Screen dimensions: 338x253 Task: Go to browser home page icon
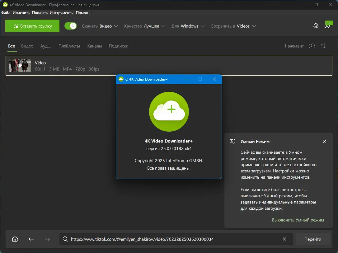[x=15, y=239]
